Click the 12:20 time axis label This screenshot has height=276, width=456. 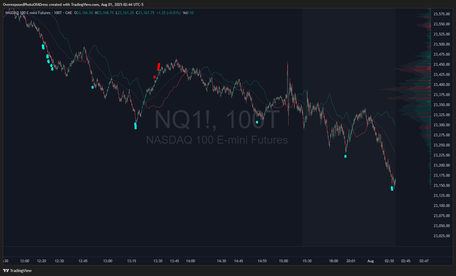coord(41,261)
